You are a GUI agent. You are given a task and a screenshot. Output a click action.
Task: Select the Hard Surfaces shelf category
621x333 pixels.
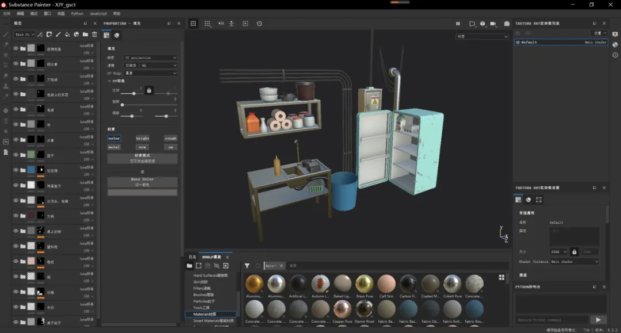(210, 275)
